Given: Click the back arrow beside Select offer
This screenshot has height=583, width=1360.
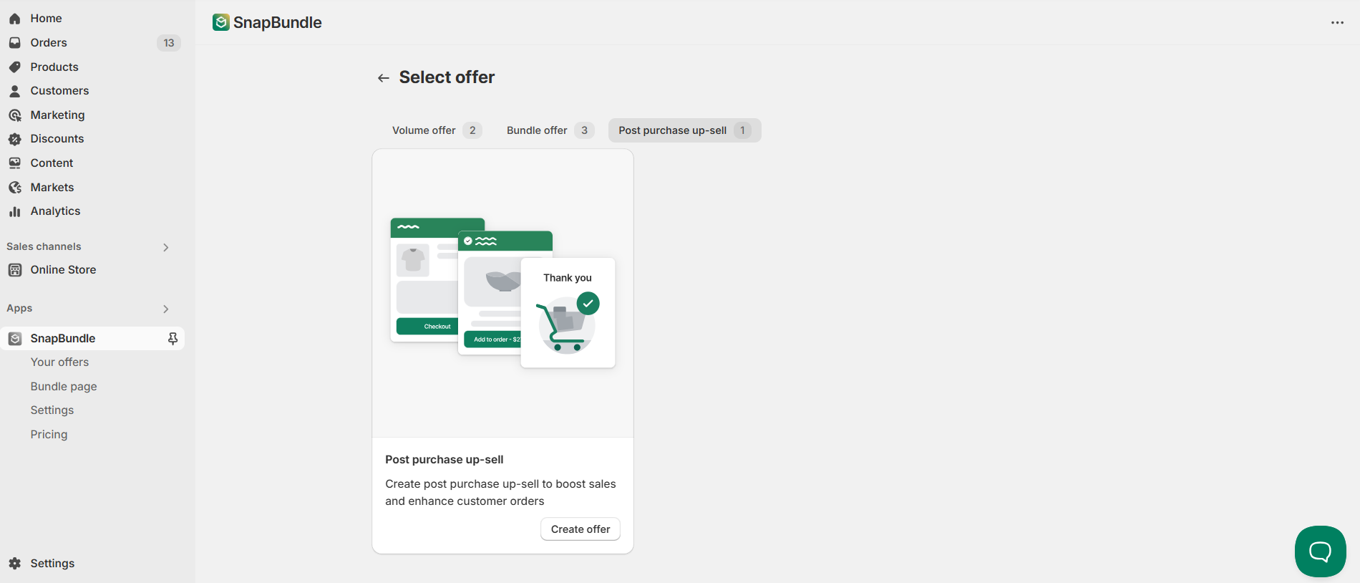Looking at the screenshot, I should 384,77.
